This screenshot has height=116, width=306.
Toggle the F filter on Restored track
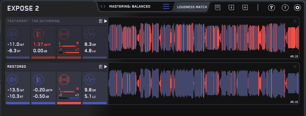tap(100, 67)
